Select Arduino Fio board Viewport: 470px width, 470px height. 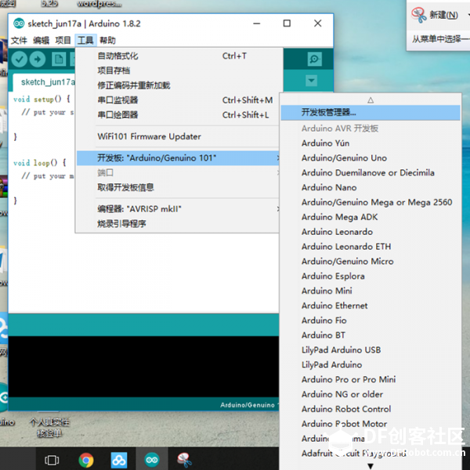coord(371,320)
